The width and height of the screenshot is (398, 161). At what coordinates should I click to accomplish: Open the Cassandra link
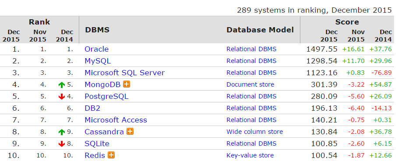(104, 132)
